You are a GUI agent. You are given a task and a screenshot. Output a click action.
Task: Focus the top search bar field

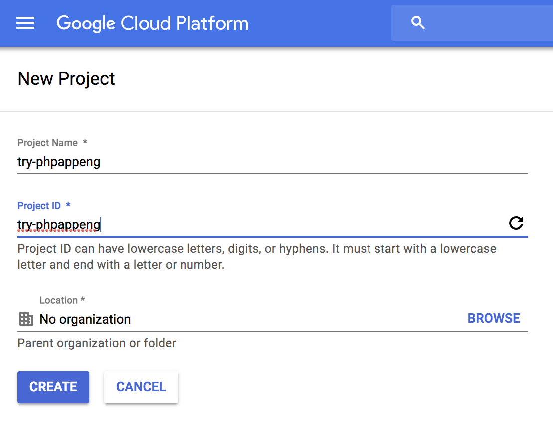click(x=472, y=23)
